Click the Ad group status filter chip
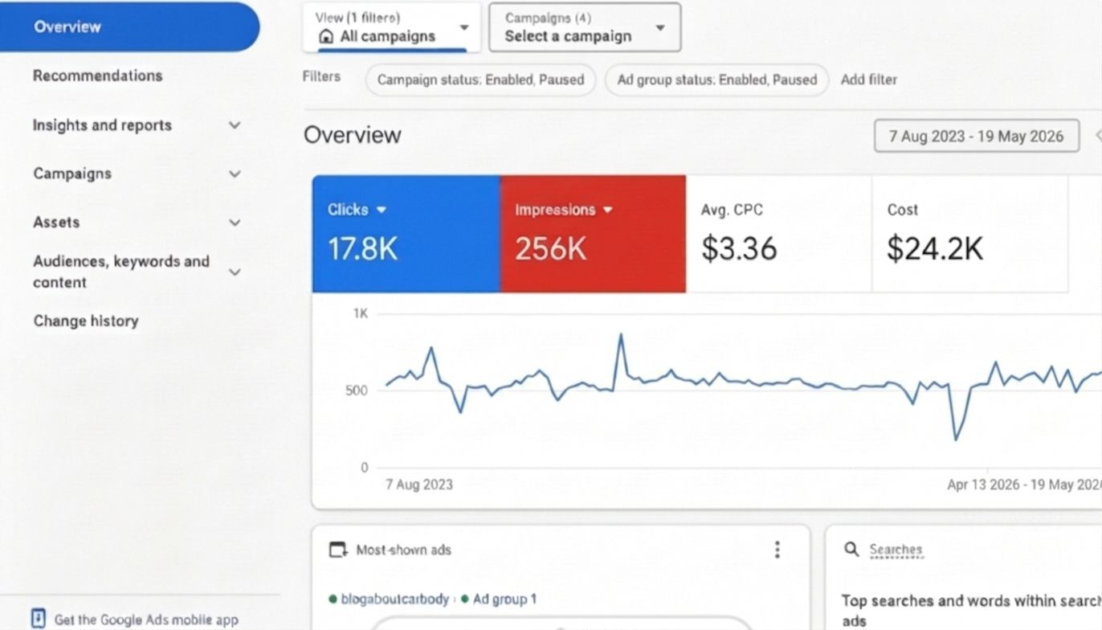This screenshot has width=1102, height=630. click(x=716, y=80)
